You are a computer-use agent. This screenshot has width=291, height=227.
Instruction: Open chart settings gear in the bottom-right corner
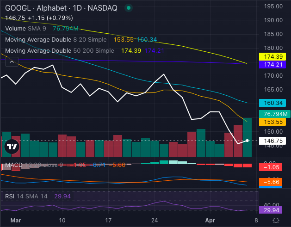(x=276, y=221)
